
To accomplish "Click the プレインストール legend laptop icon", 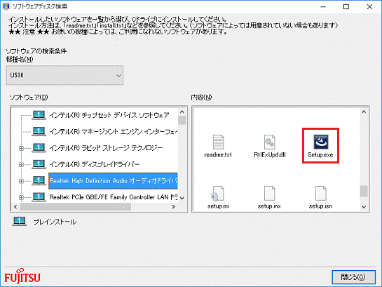I will click(x=19, y=222).
